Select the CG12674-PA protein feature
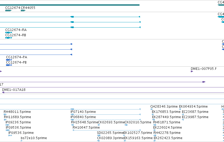This screenshot has height=142, width=224. (x=9, y=60)
